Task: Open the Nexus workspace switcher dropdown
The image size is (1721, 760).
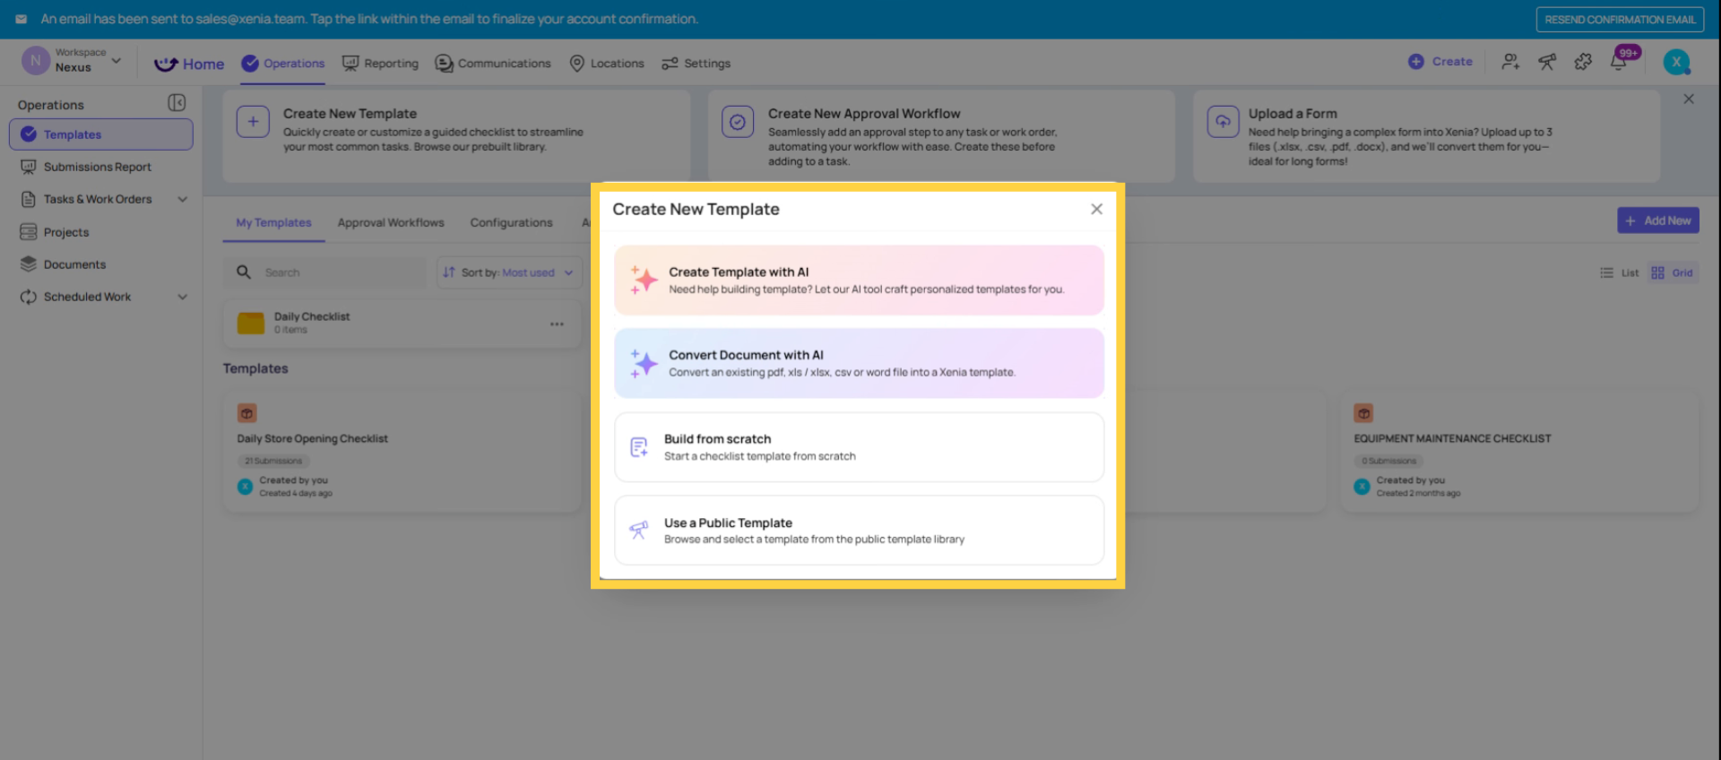Action: click(72, 61)
